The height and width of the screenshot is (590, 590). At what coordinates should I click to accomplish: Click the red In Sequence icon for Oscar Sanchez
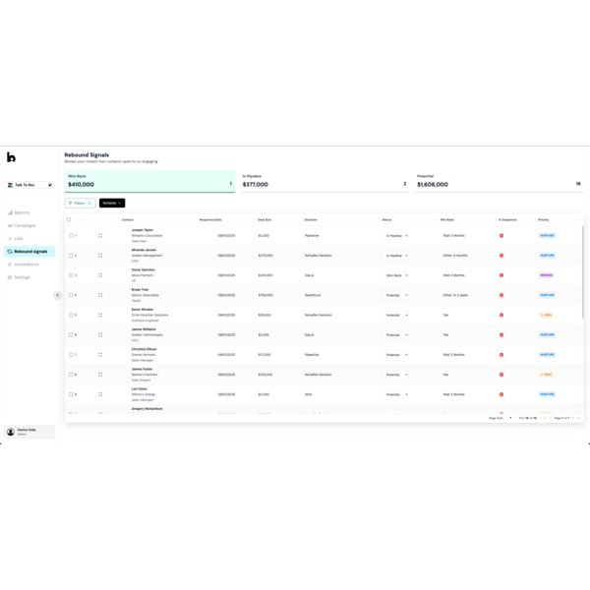coord(501,275)
